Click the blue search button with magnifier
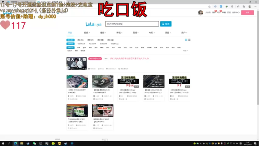The image size is (259, 146). coord(166,24)
